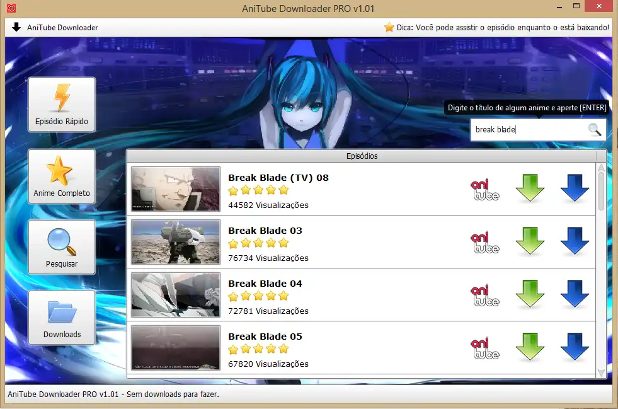Open Break Blade 04 on AniTube site
This screenshot has width=618, height=409.
tap(485, 295)
